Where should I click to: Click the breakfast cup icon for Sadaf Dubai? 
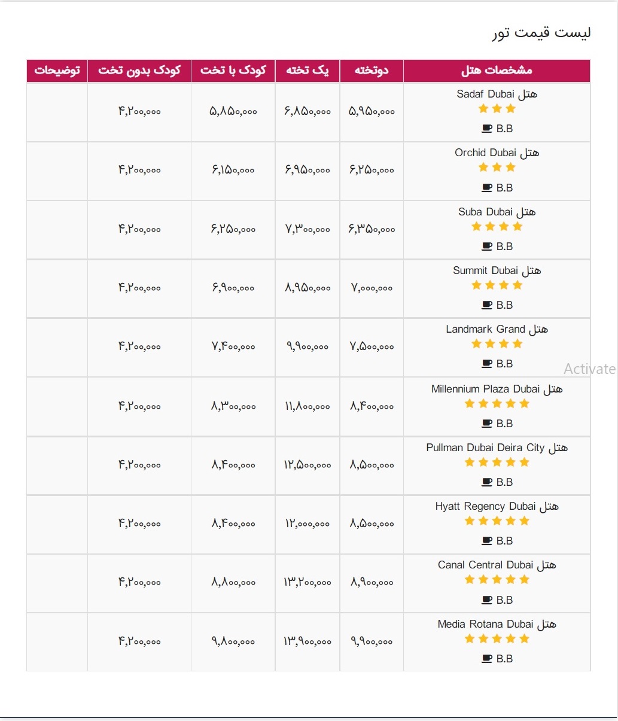pyautogui.click(x=487, y=129)
